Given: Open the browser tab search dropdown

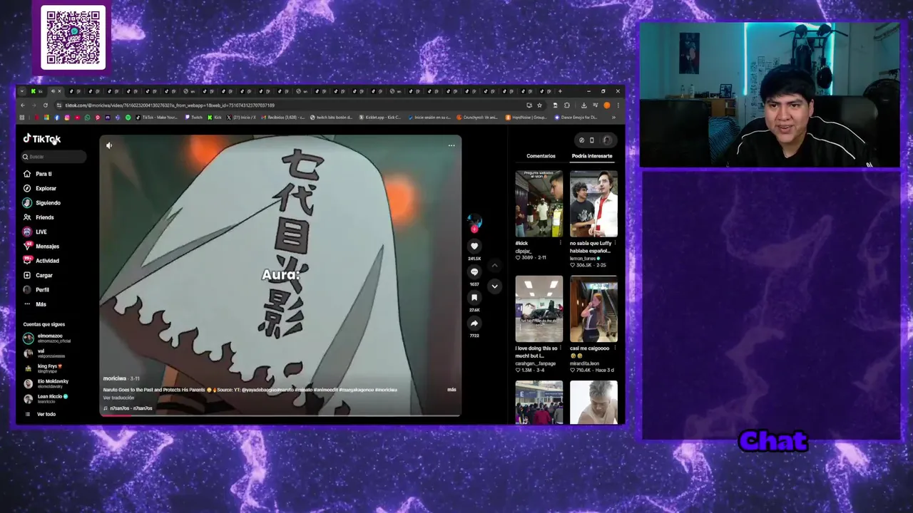Looking at the screenshot, I should point(22,91).
